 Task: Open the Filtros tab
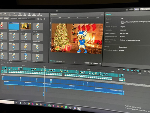click(x=25, y=14)
